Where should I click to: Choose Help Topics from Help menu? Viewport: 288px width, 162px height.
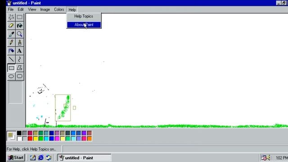point(84,16)
